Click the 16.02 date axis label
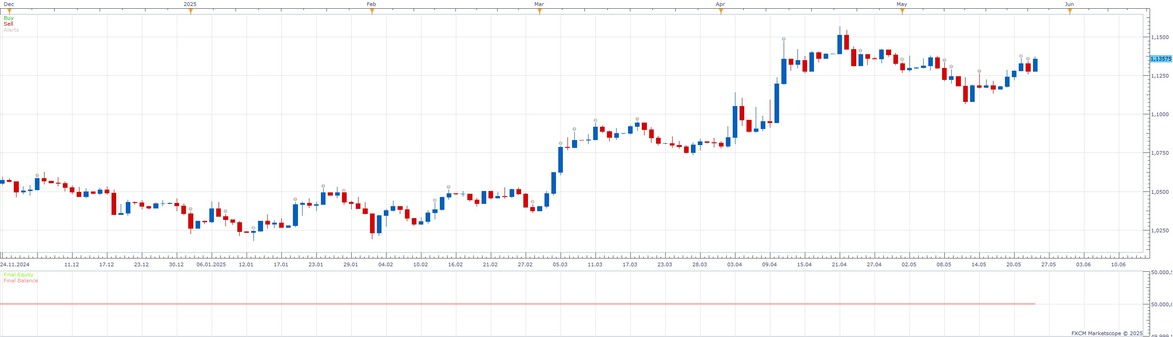Screen dimensions: 1173x337 (455, 264)
